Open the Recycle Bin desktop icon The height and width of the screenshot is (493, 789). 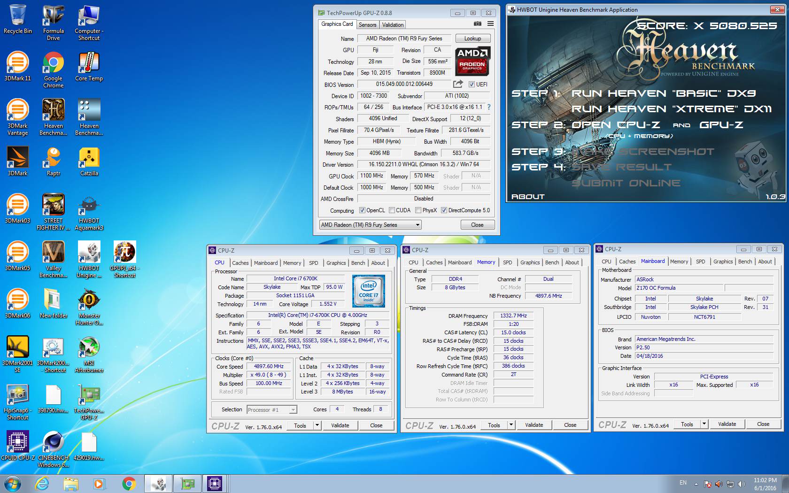[18, 19]
